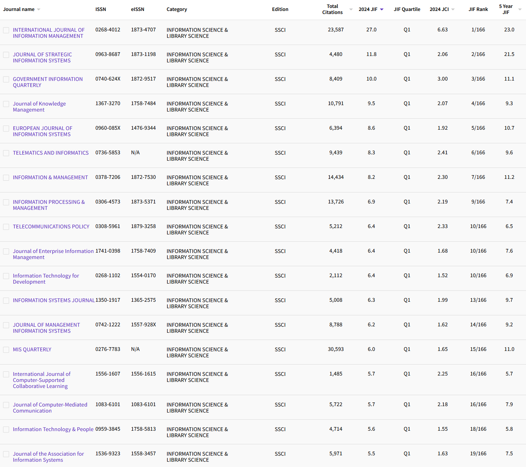Image resolution: width=526 pixels, height=467 pixels.
Task: Click JCI value 3.00
Action: (x=443, y=79)
